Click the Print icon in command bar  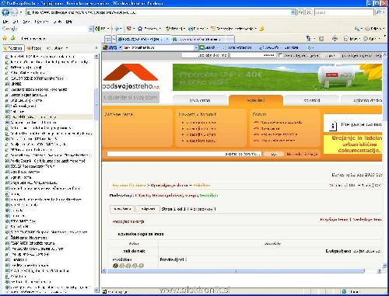[335, 39]
